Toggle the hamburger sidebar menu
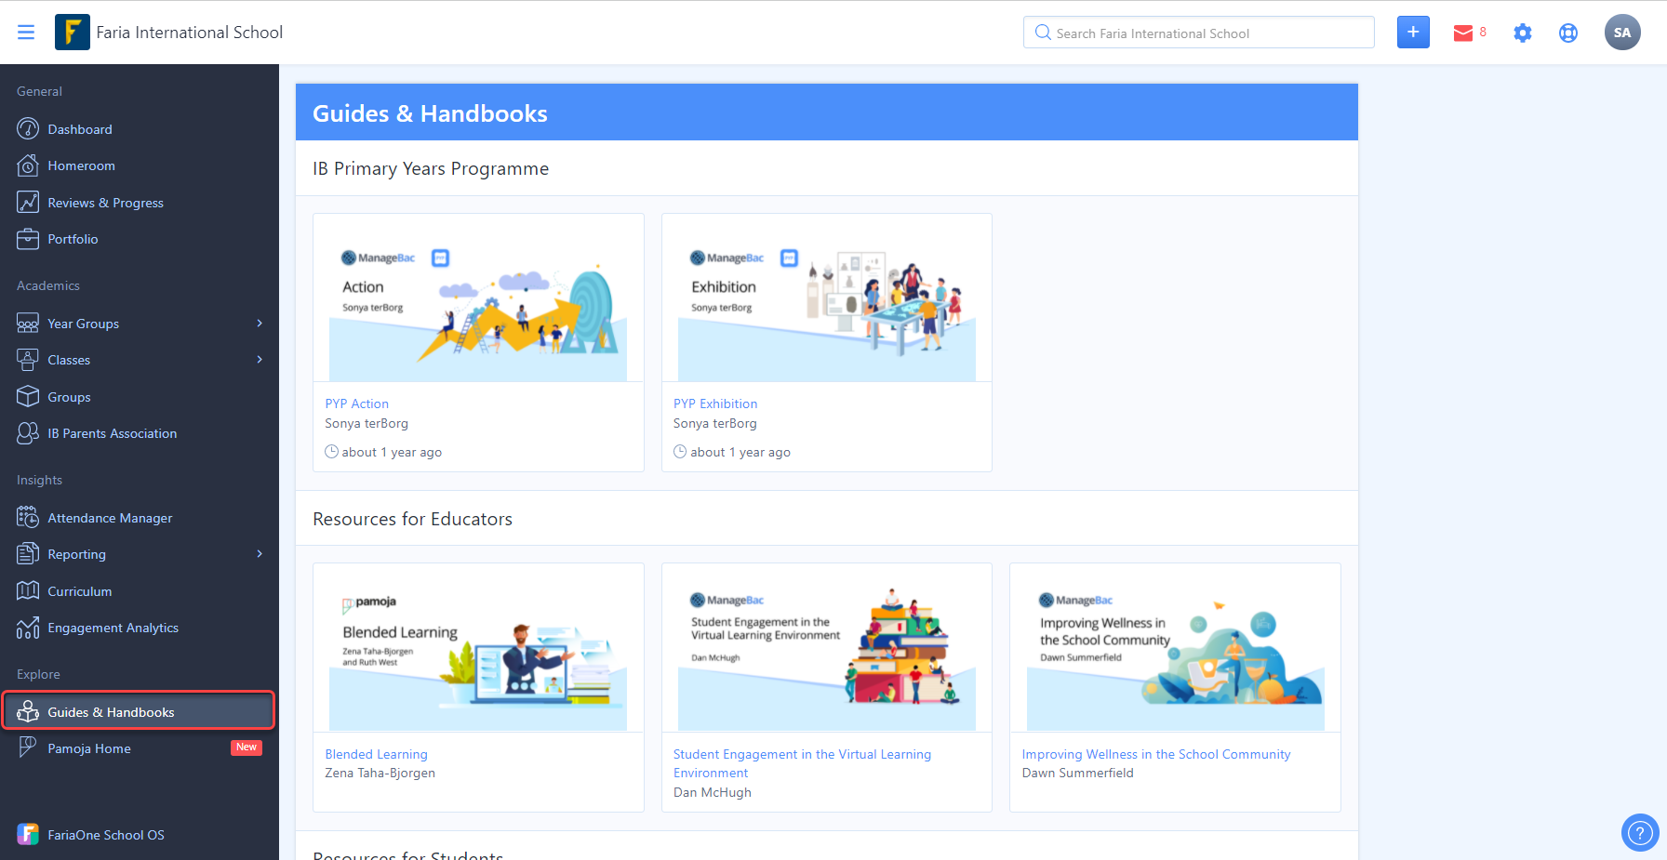The image size is (1667, 860). click(x=26, y=33)
